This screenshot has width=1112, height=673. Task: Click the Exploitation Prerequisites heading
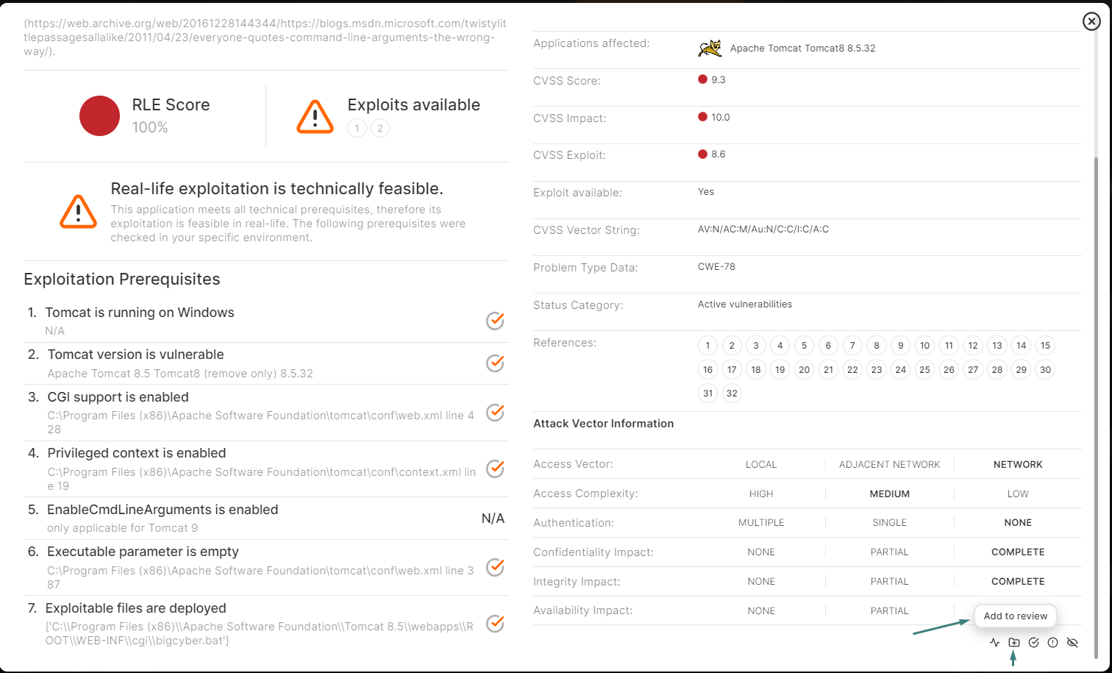click(122, 279)
